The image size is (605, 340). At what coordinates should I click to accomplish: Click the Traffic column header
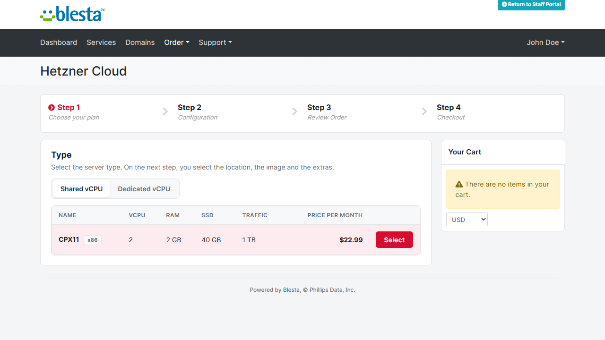(255, 215)
